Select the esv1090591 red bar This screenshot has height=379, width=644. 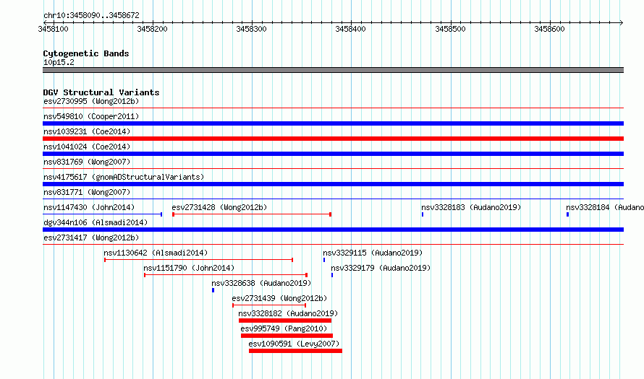pyautogui.click(x=295, y=351)
